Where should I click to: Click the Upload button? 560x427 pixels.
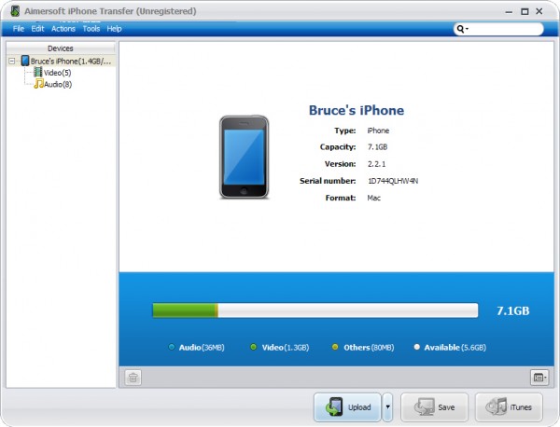pos(347,407)
